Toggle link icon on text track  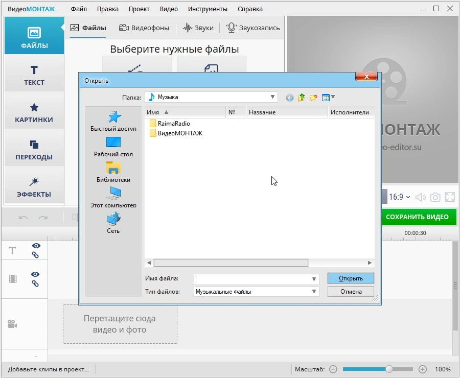click(x=35, y=255)
